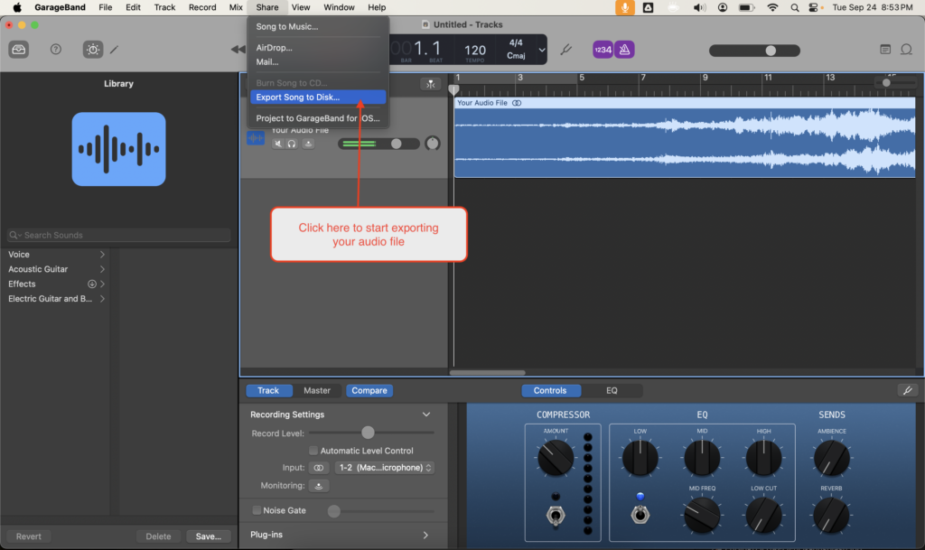Click the Smart Controls wrench settings icon

(907, 390)
